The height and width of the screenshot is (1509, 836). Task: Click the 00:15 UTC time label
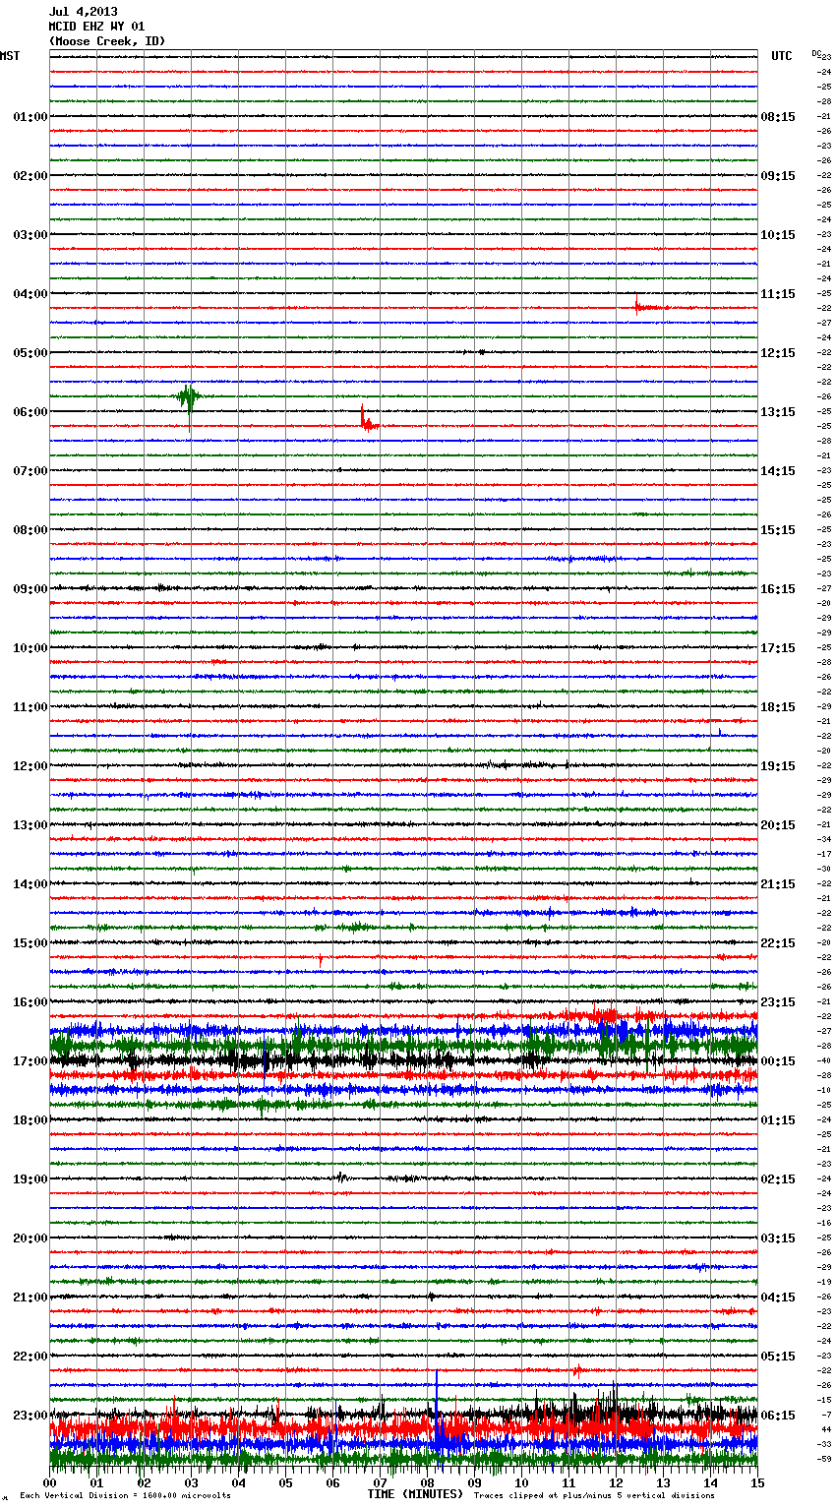point(778,1060)
